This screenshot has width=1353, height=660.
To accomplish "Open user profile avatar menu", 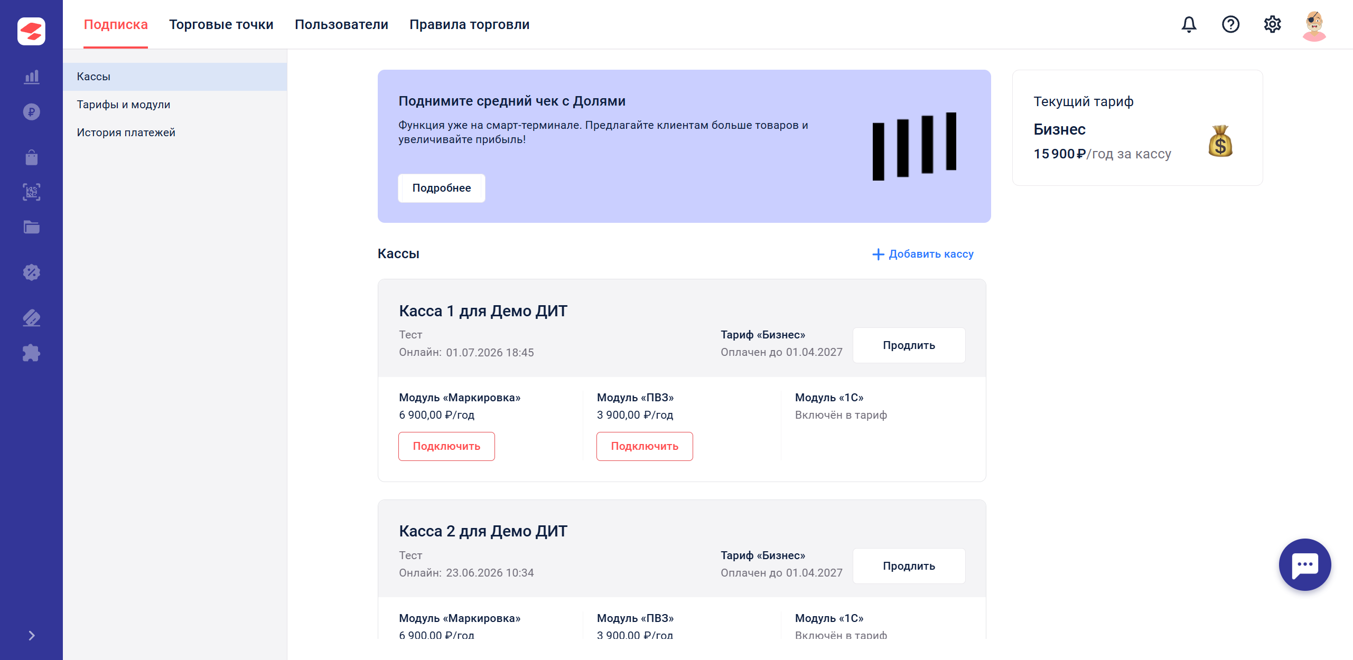I will pos(1314,25).
